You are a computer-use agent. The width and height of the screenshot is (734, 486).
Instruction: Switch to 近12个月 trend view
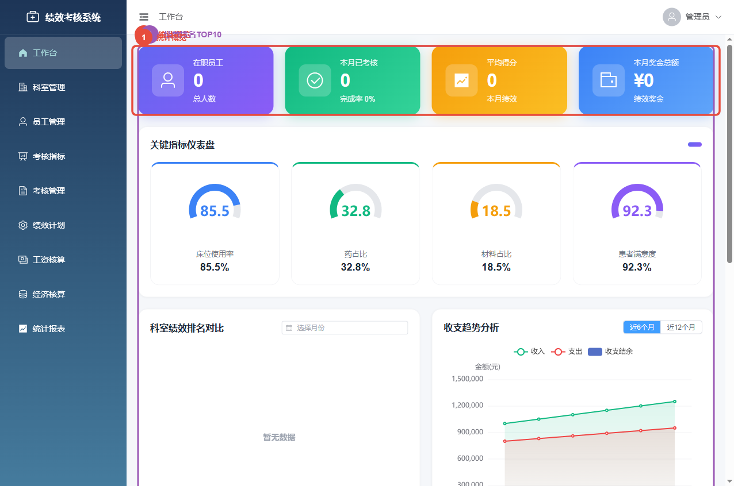[x=681, y=326]
